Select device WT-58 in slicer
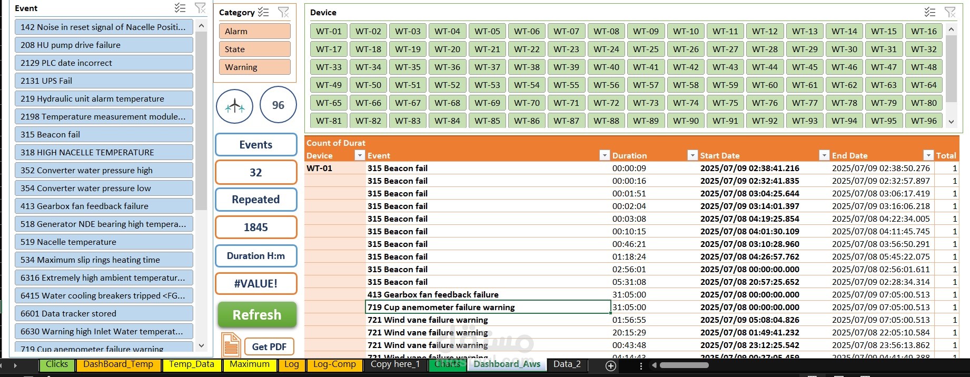970x377 pixels. tap(686, 85)
